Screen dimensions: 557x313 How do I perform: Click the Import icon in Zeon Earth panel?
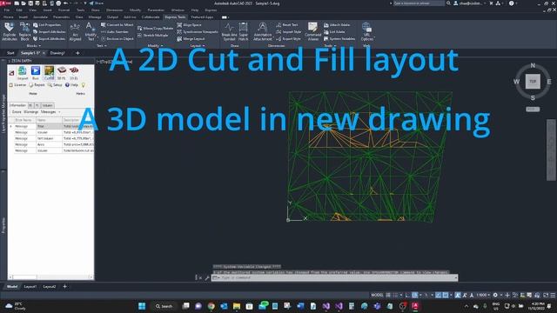[x=23, y=73]
